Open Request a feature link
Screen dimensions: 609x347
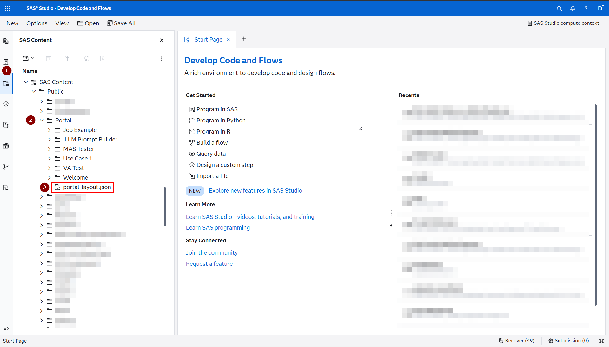point(209,264)
